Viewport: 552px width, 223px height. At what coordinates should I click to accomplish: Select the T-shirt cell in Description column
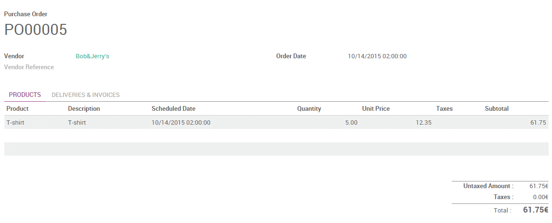pyautogui.click(x=77, y=123)
